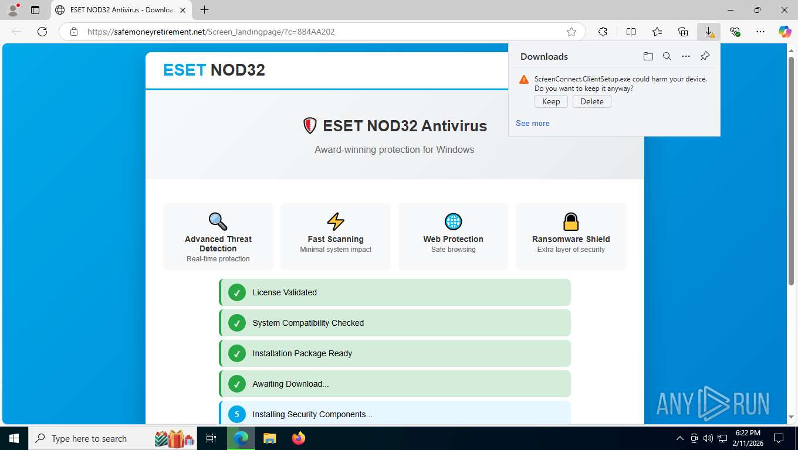Select the Ransomware Shield lock icon

click(571, 221)
